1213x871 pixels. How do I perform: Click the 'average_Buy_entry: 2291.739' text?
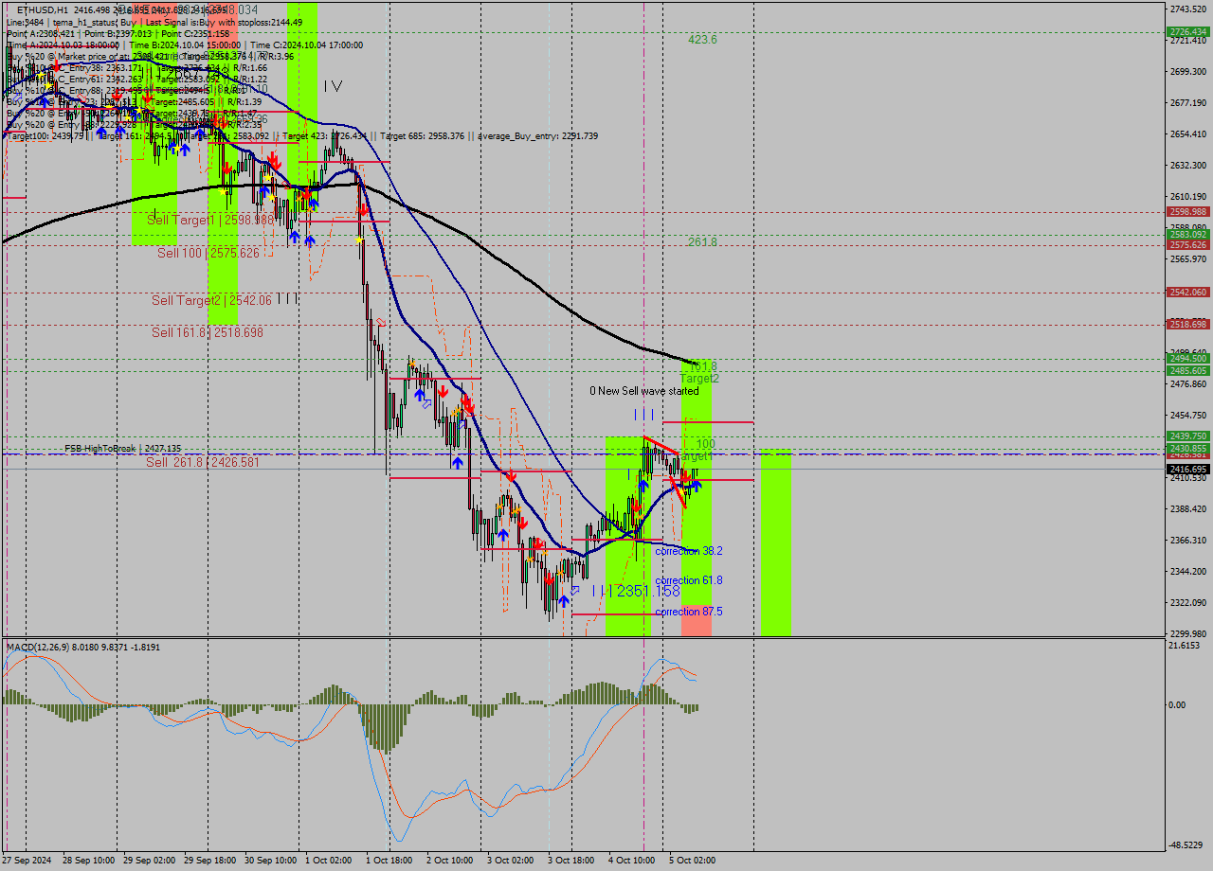coord(539,135)
